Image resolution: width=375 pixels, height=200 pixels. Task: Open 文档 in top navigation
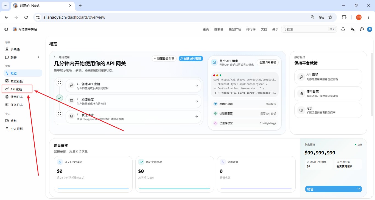tap(264, 29)
